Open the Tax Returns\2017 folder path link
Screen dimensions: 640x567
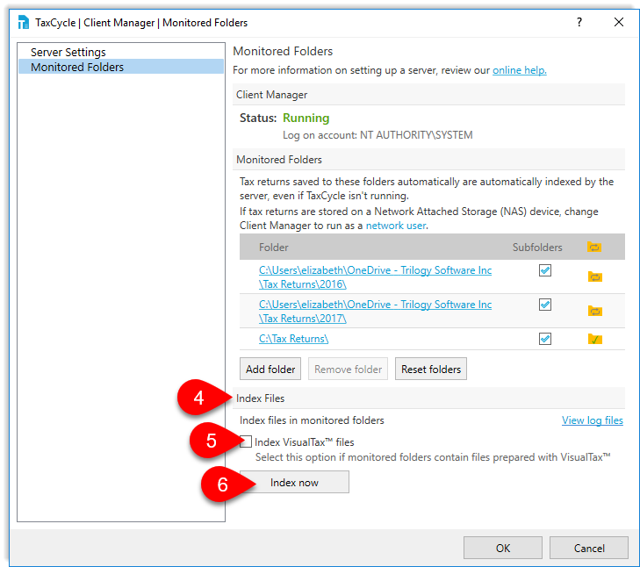point(375,312)
